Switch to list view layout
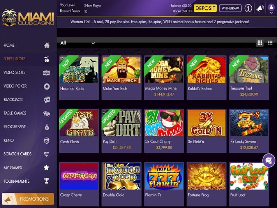This screenshot has height=208, width=277. point(270,43)
